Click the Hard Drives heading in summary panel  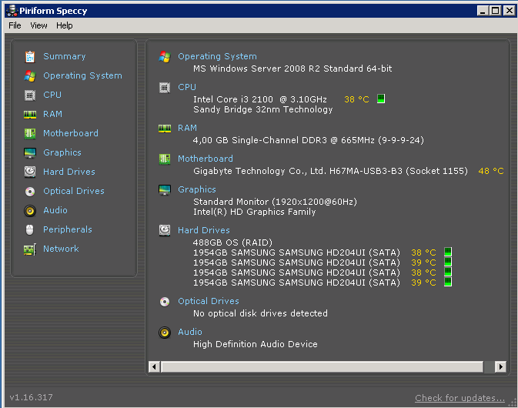[x=203, y=230]
